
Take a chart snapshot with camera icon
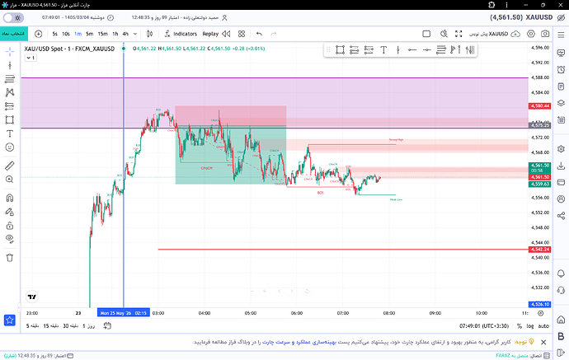coord(545,34)
